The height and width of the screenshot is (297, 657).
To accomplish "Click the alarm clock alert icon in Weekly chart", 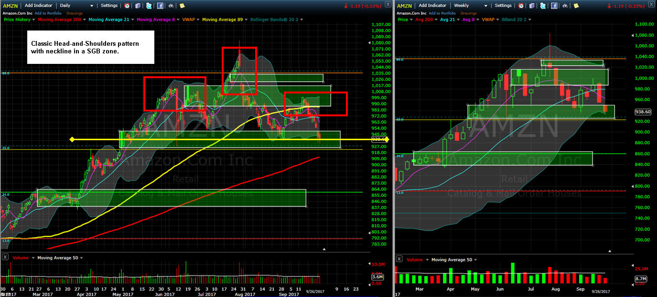I will click(521, 6).
